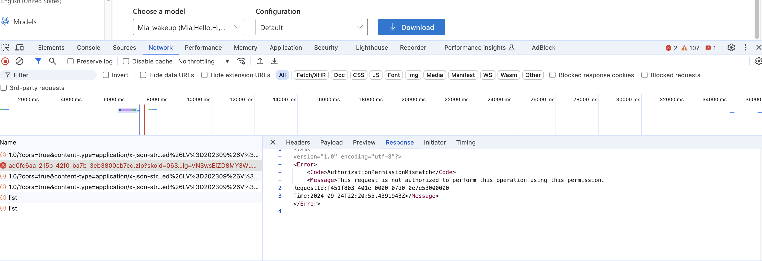The image size is (762, 261).
Task: Open the Models link in sidebar
Action: point(25,21)
